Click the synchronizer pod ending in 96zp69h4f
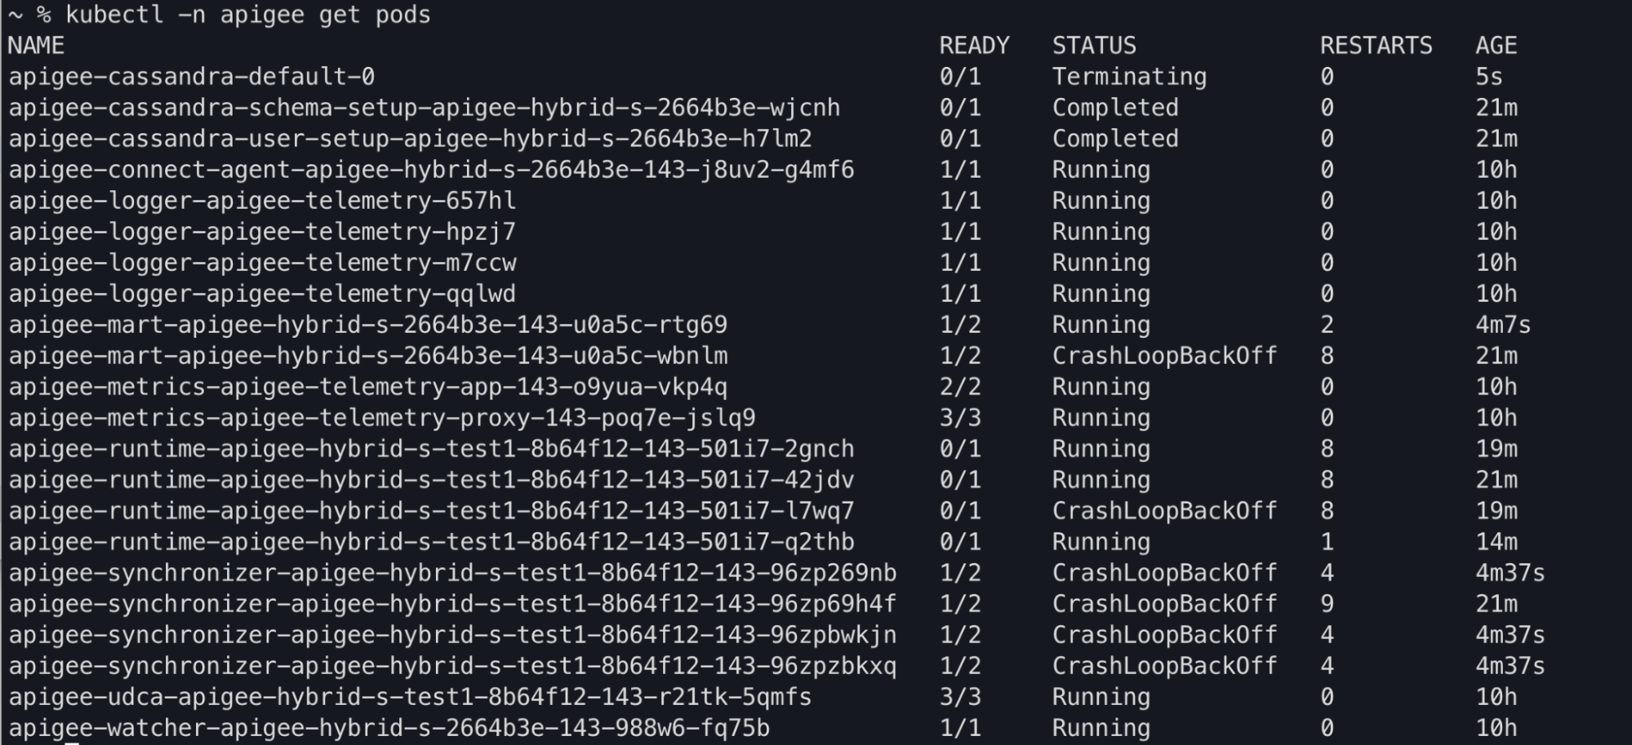1632x745 pixels. (x=452, y=604)
